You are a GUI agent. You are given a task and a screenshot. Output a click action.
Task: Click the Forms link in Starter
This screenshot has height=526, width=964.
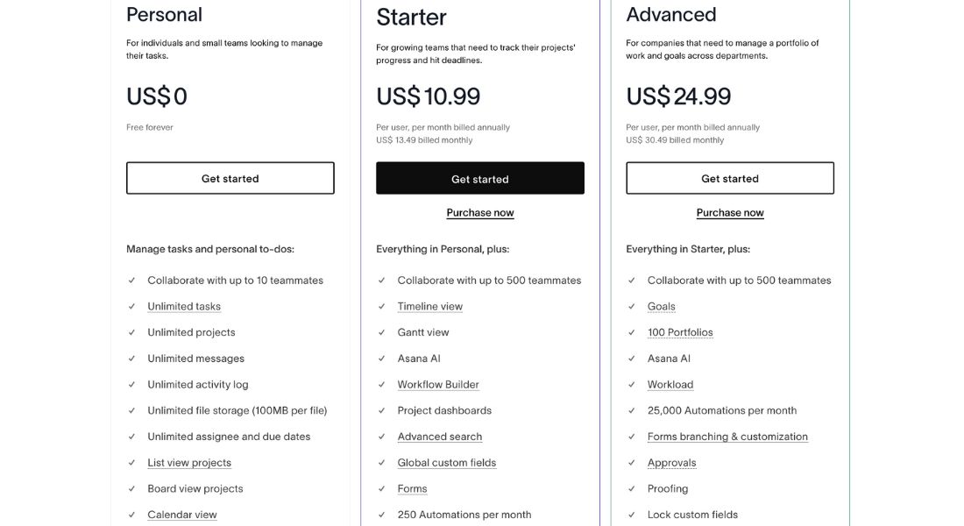412,489
